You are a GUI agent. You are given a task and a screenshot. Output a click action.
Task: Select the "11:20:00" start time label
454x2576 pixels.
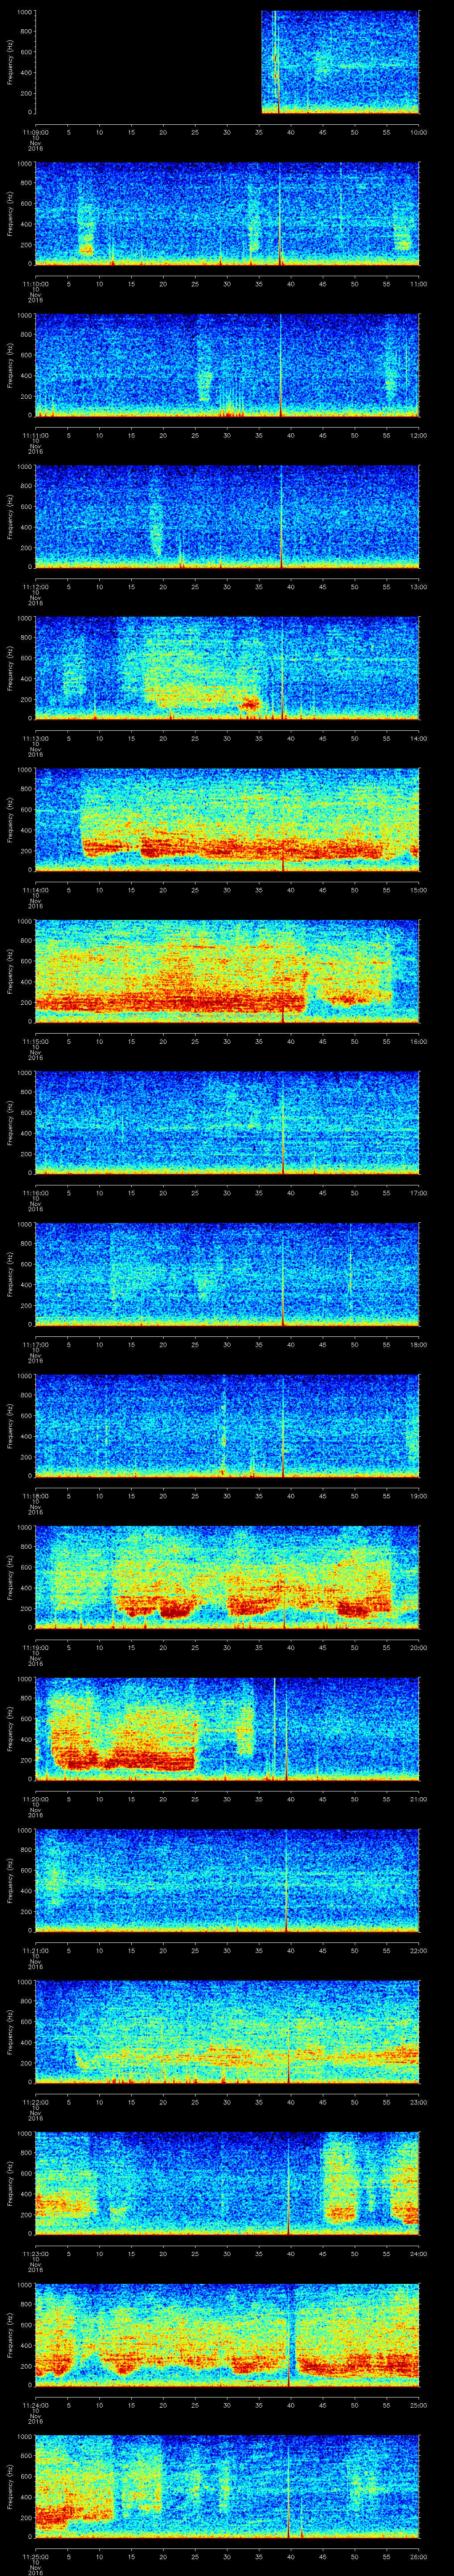click(36, 1799)
